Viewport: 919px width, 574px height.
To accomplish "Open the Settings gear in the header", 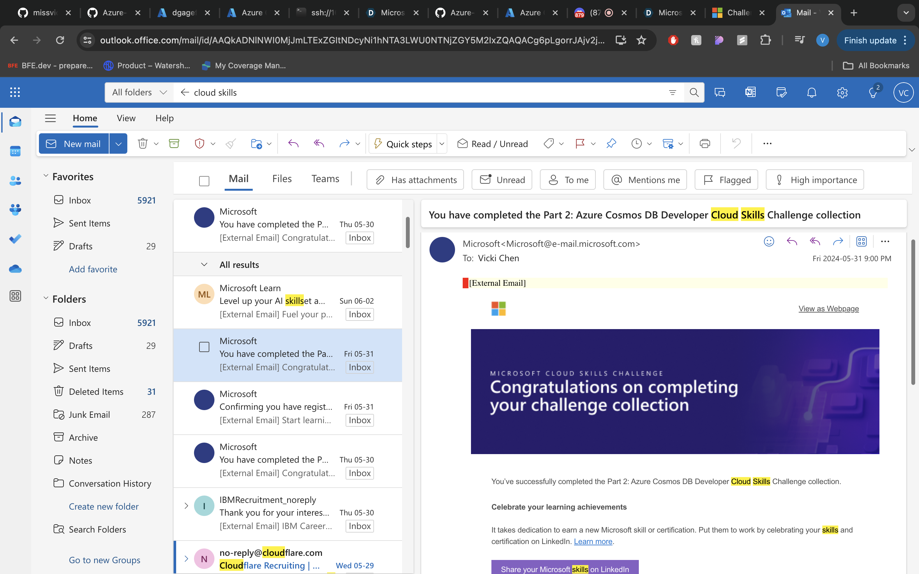I will pyautogui.click(x=842, y=92).
